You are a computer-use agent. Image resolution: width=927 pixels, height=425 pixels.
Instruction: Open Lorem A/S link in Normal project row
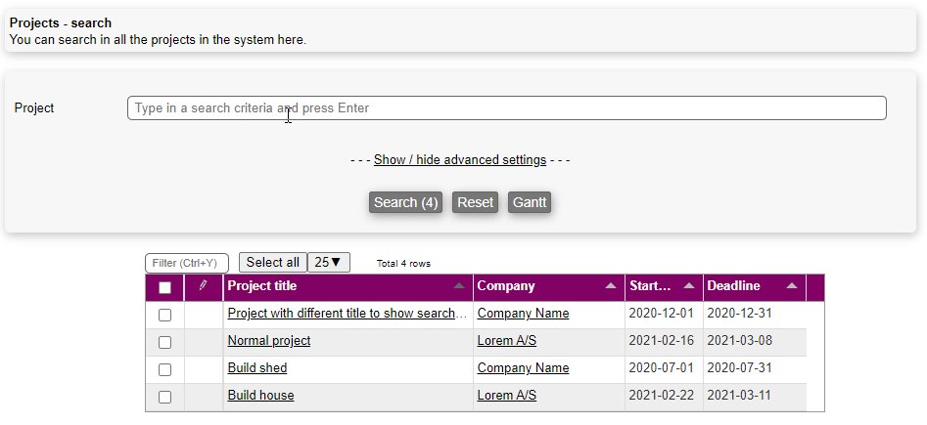(507, 341)
